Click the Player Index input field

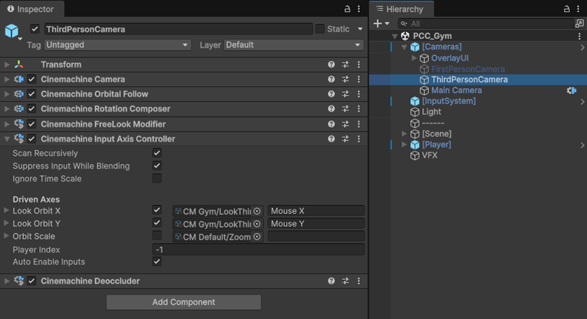[259, 249]
